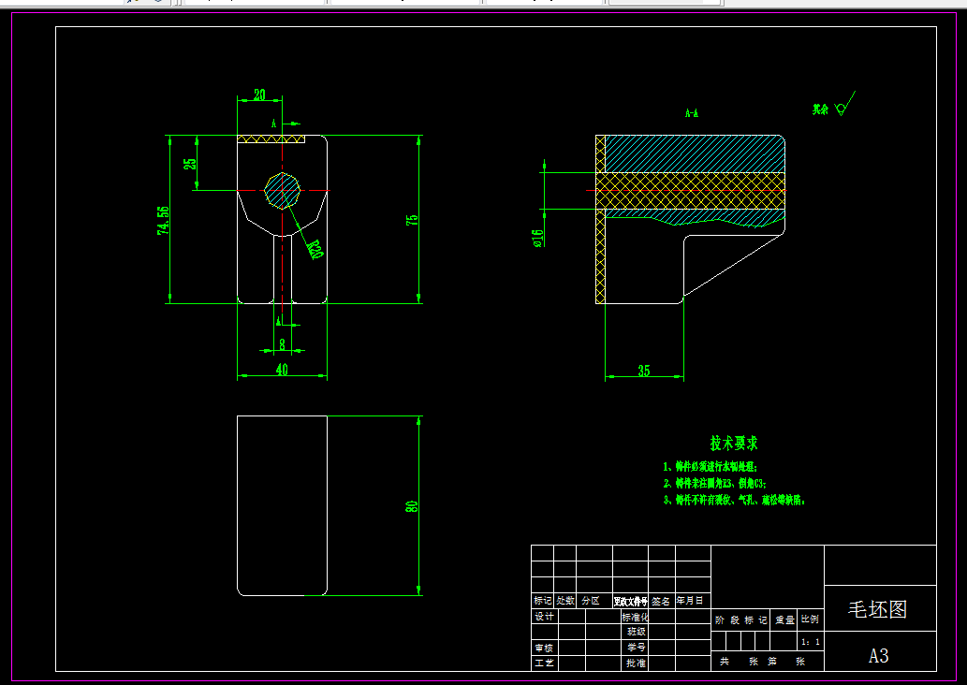
Task: Select the 工艺 row label
Action: pos(544,663)
